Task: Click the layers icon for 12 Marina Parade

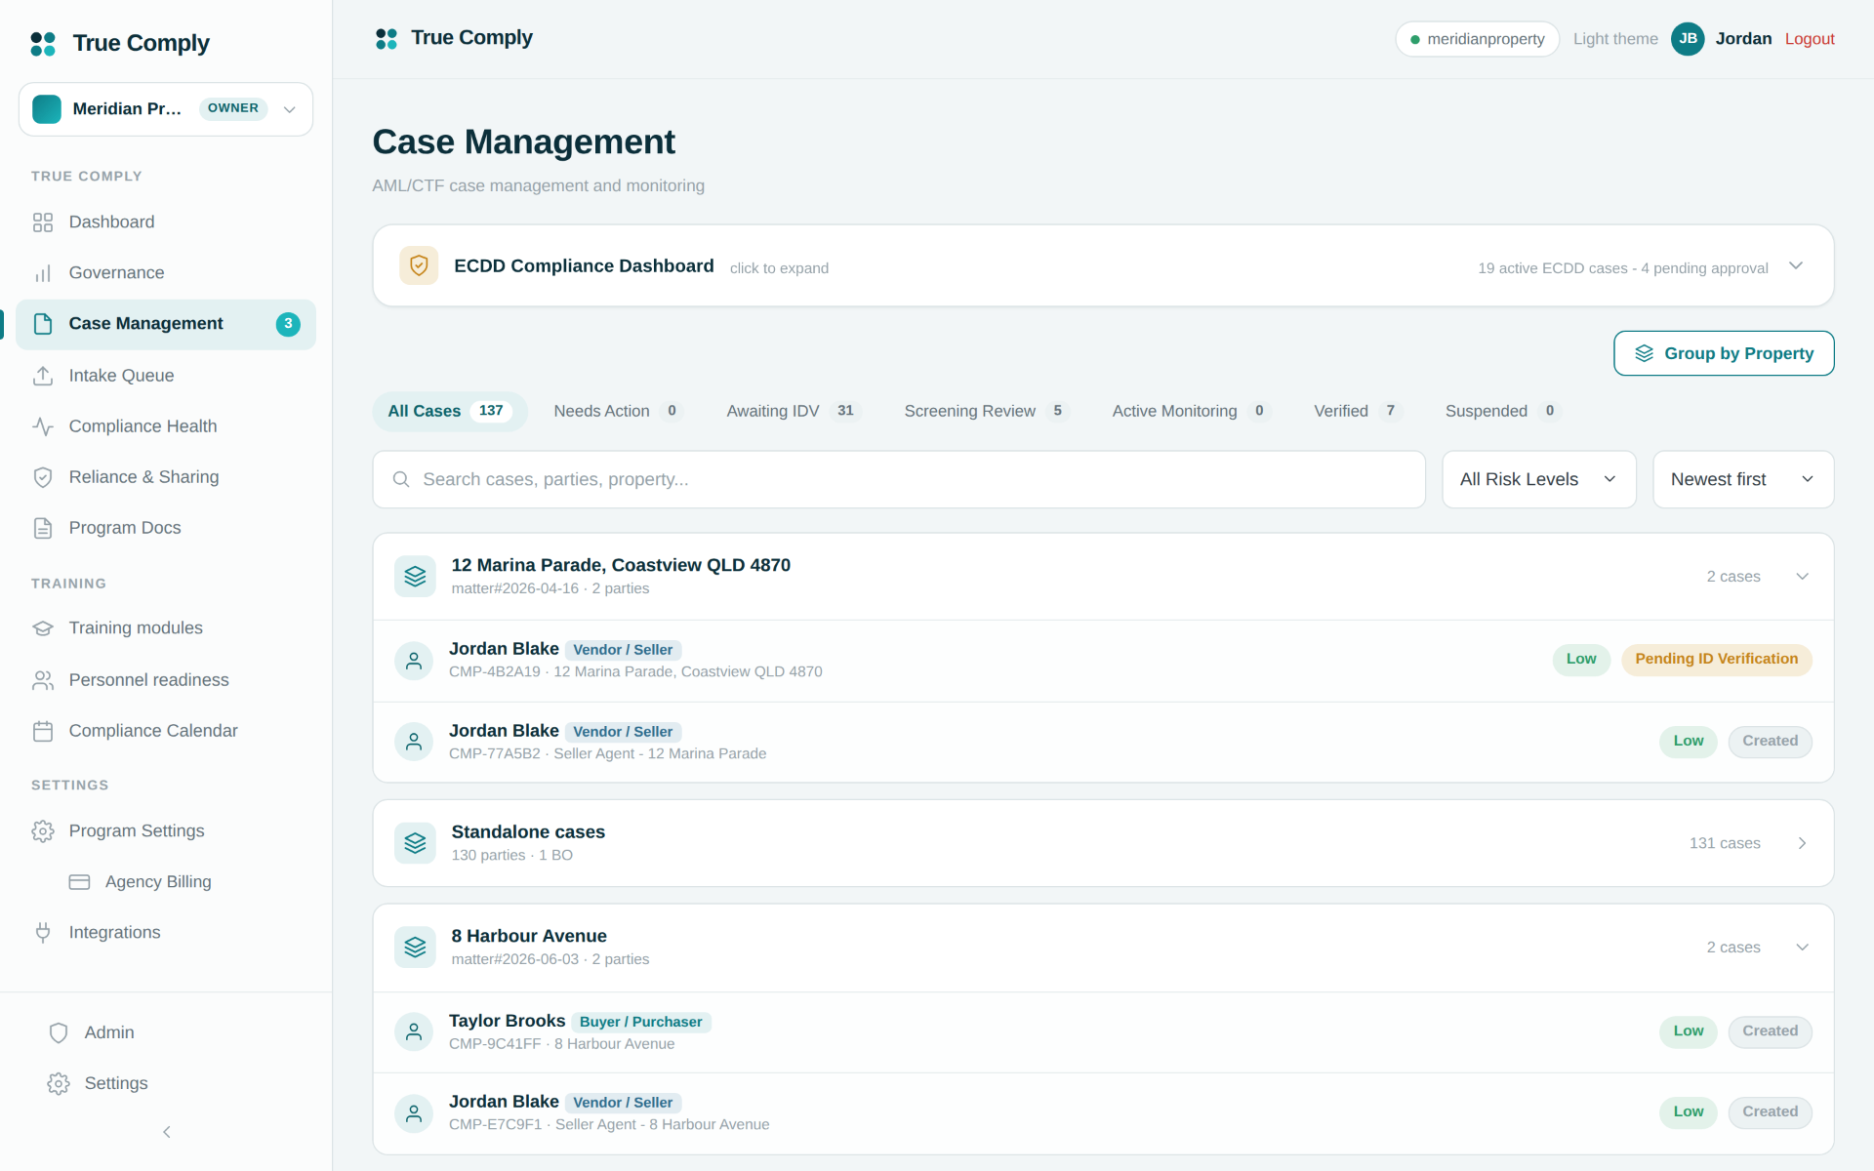Action: [x=415, y=576]
